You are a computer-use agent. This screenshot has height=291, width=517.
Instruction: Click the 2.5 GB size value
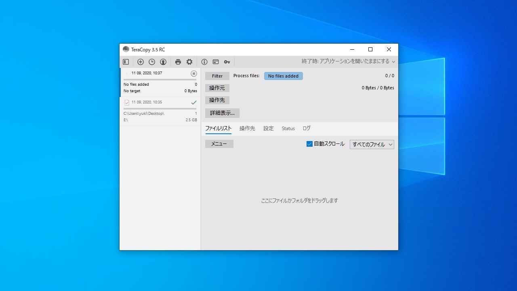(191, 120)
